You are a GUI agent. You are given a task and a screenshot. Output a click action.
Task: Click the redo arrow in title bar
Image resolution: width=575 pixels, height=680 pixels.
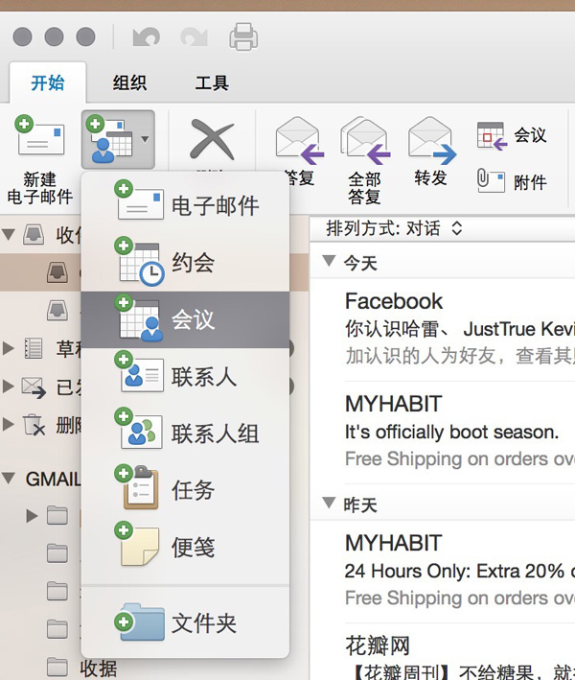point(194,36)
